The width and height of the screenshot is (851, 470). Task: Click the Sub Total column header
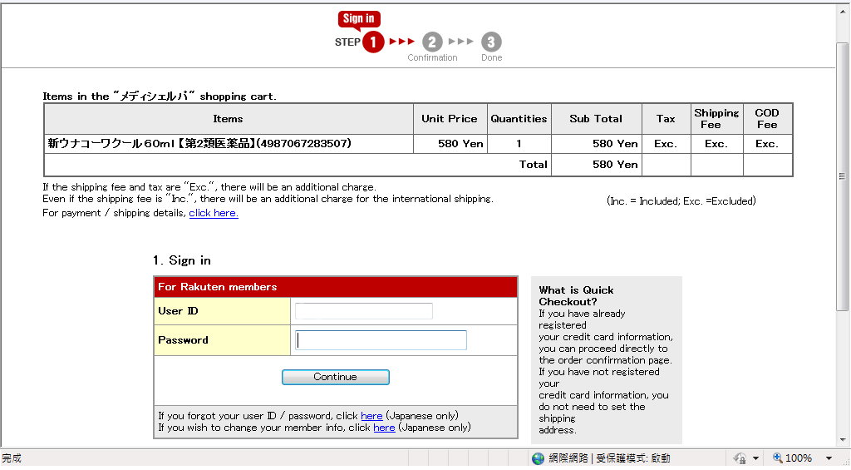click(596, 119)
